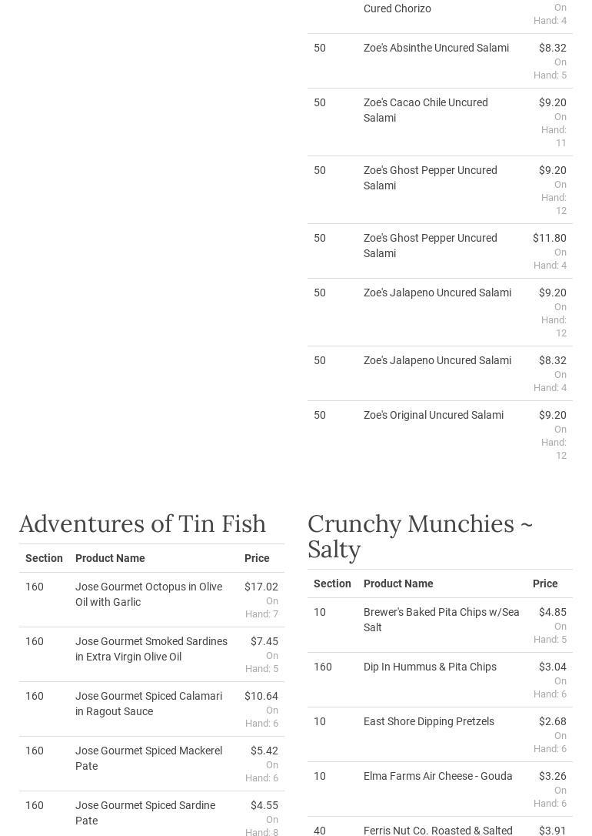Click Brewer's Baked Pita Chips w/Sea Salt

coord(441,620)
